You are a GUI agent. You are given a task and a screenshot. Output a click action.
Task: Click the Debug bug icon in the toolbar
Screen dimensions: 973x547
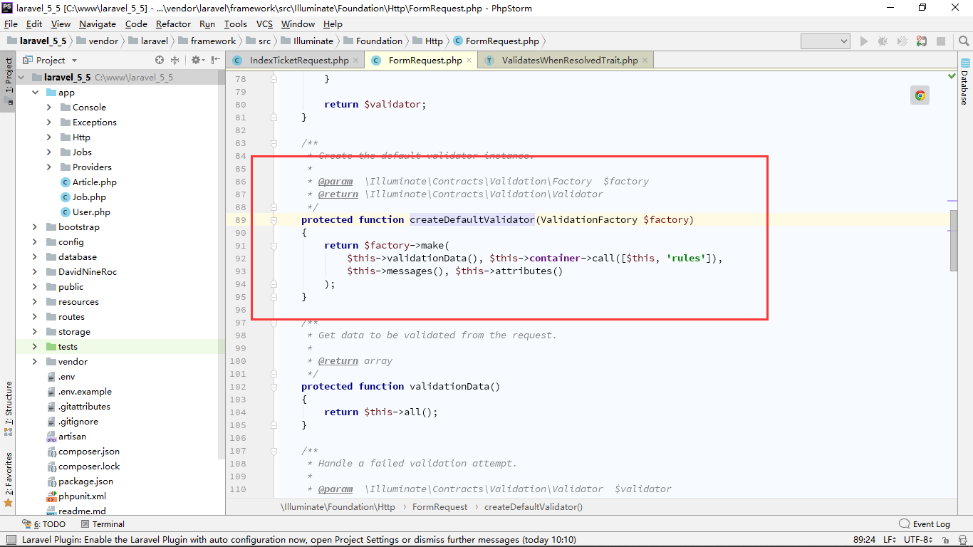883,41
